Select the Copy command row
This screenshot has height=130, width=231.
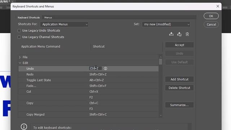coord(88,103)
